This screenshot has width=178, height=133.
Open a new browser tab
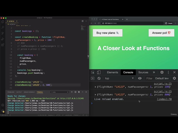pyautogui.click(x=127, y=19)
